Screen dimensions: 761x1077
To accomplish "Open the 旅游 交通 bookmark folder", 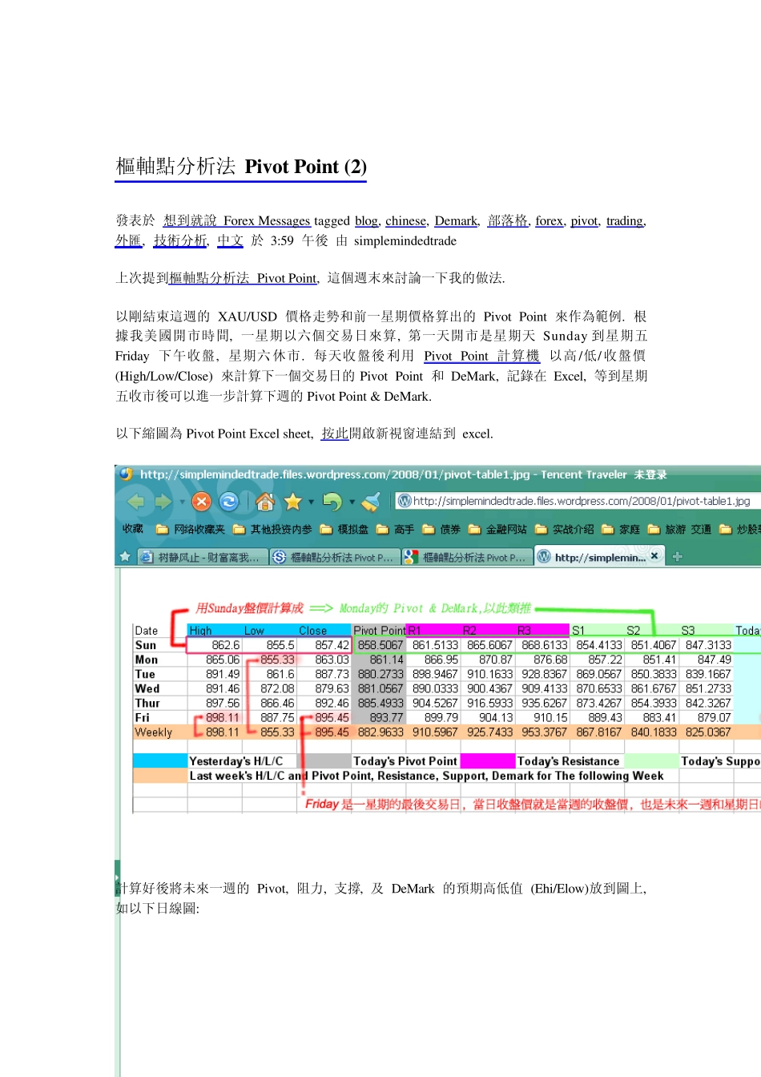I will (679, 530).
